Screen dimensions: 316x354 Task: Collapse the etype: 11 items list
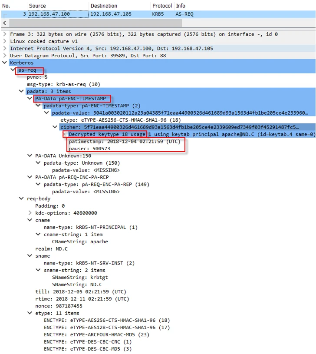[x=30, y=313]
